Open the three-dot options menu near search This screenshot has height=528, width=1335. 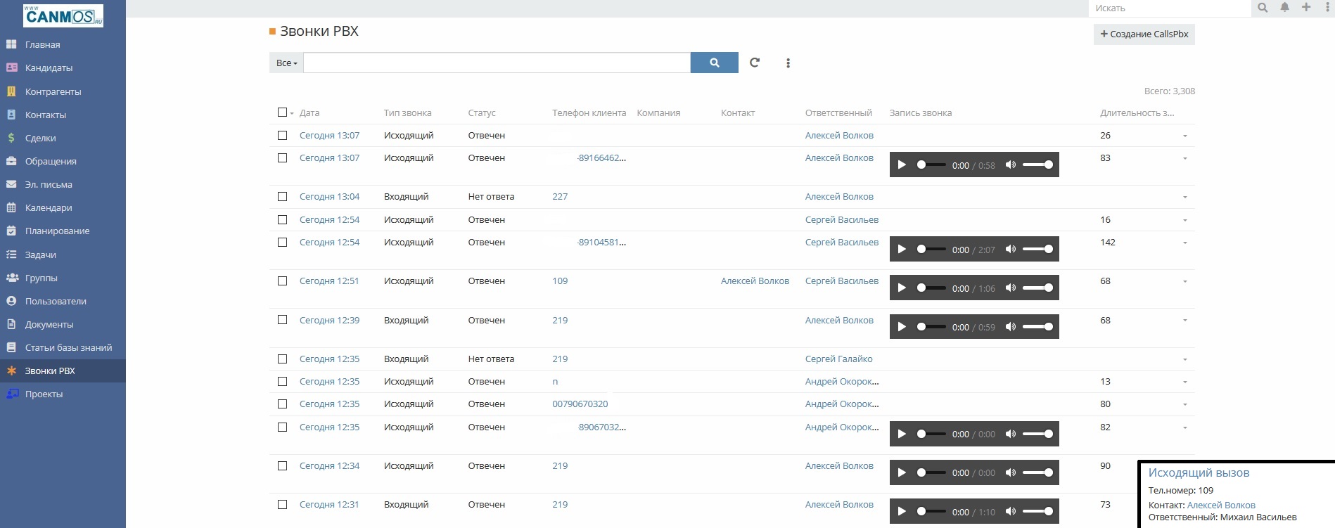(788, 63)
